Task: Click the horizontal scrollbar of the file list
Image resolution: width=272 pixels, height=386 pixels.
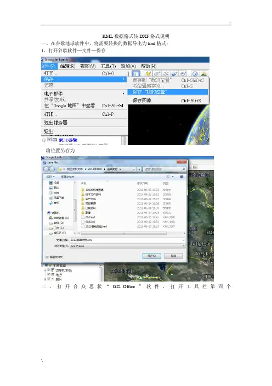Action: tap(124, 233)
